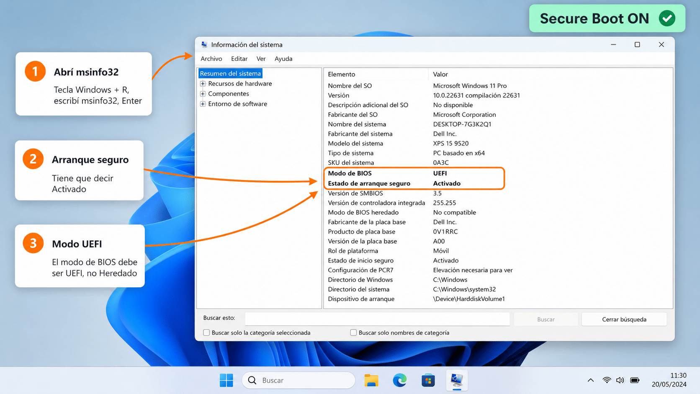The width and height of the screenshot is (700, 394).
Task: Enable Buscar solo nombres de categoría
Action: (353, 332)
